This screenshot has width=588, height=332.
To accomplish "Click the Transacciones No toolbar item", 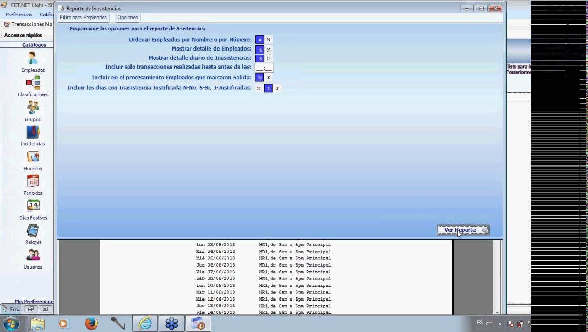I will pyautogui.click(x=28, y=24).
